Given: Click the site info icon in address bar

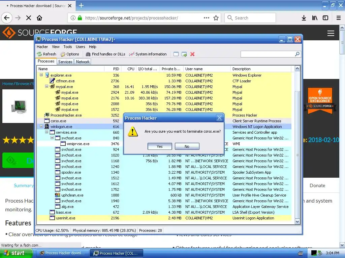Looking at the screenshot, I should coord(73,18).
